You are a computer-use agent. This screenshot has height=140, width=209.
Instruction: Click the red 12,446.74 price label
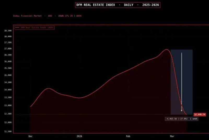(x=200, y=115)
